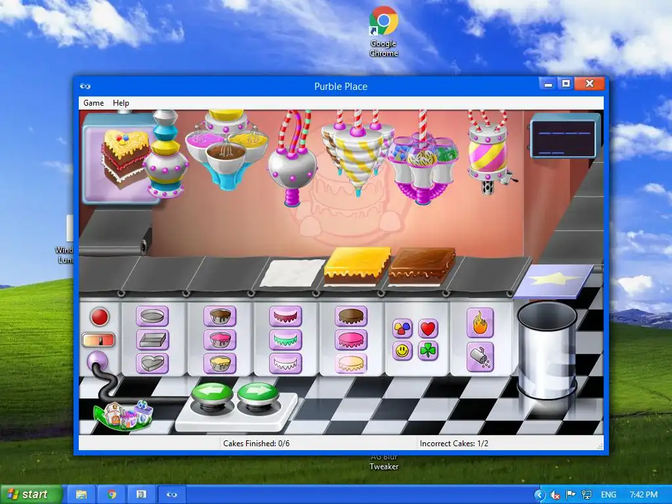
Task: Click the chocolate-iced cake on the conveyor
Action: (x=422, y=266)
